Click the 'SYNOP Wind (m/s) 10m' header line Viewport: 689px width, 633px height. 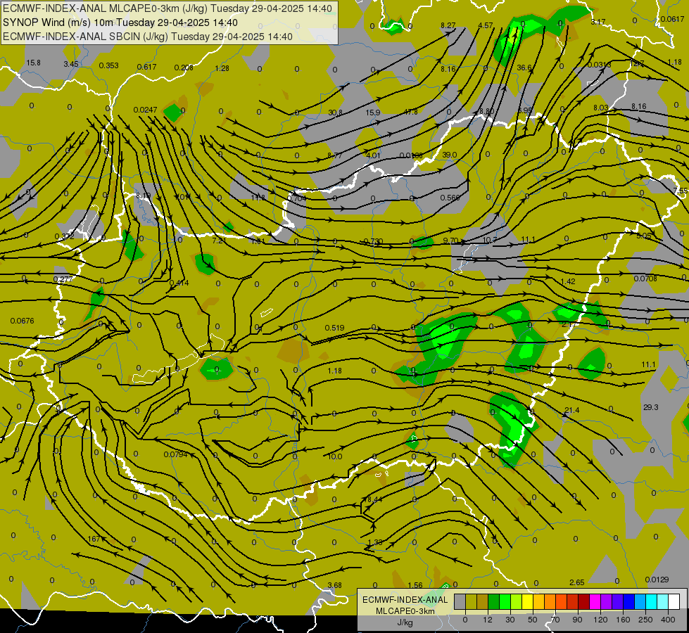[120, 23]
